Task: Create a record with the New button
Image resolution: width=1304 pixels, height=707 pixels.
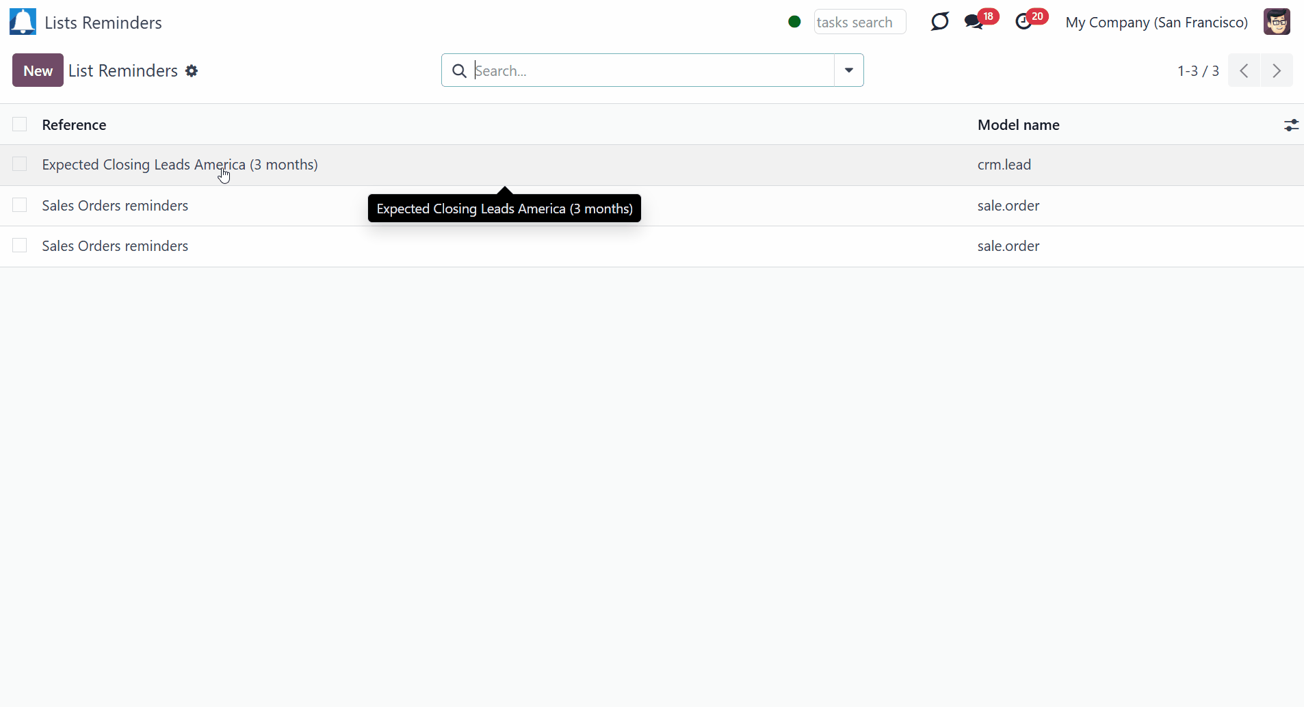Action: pos(38,70)
